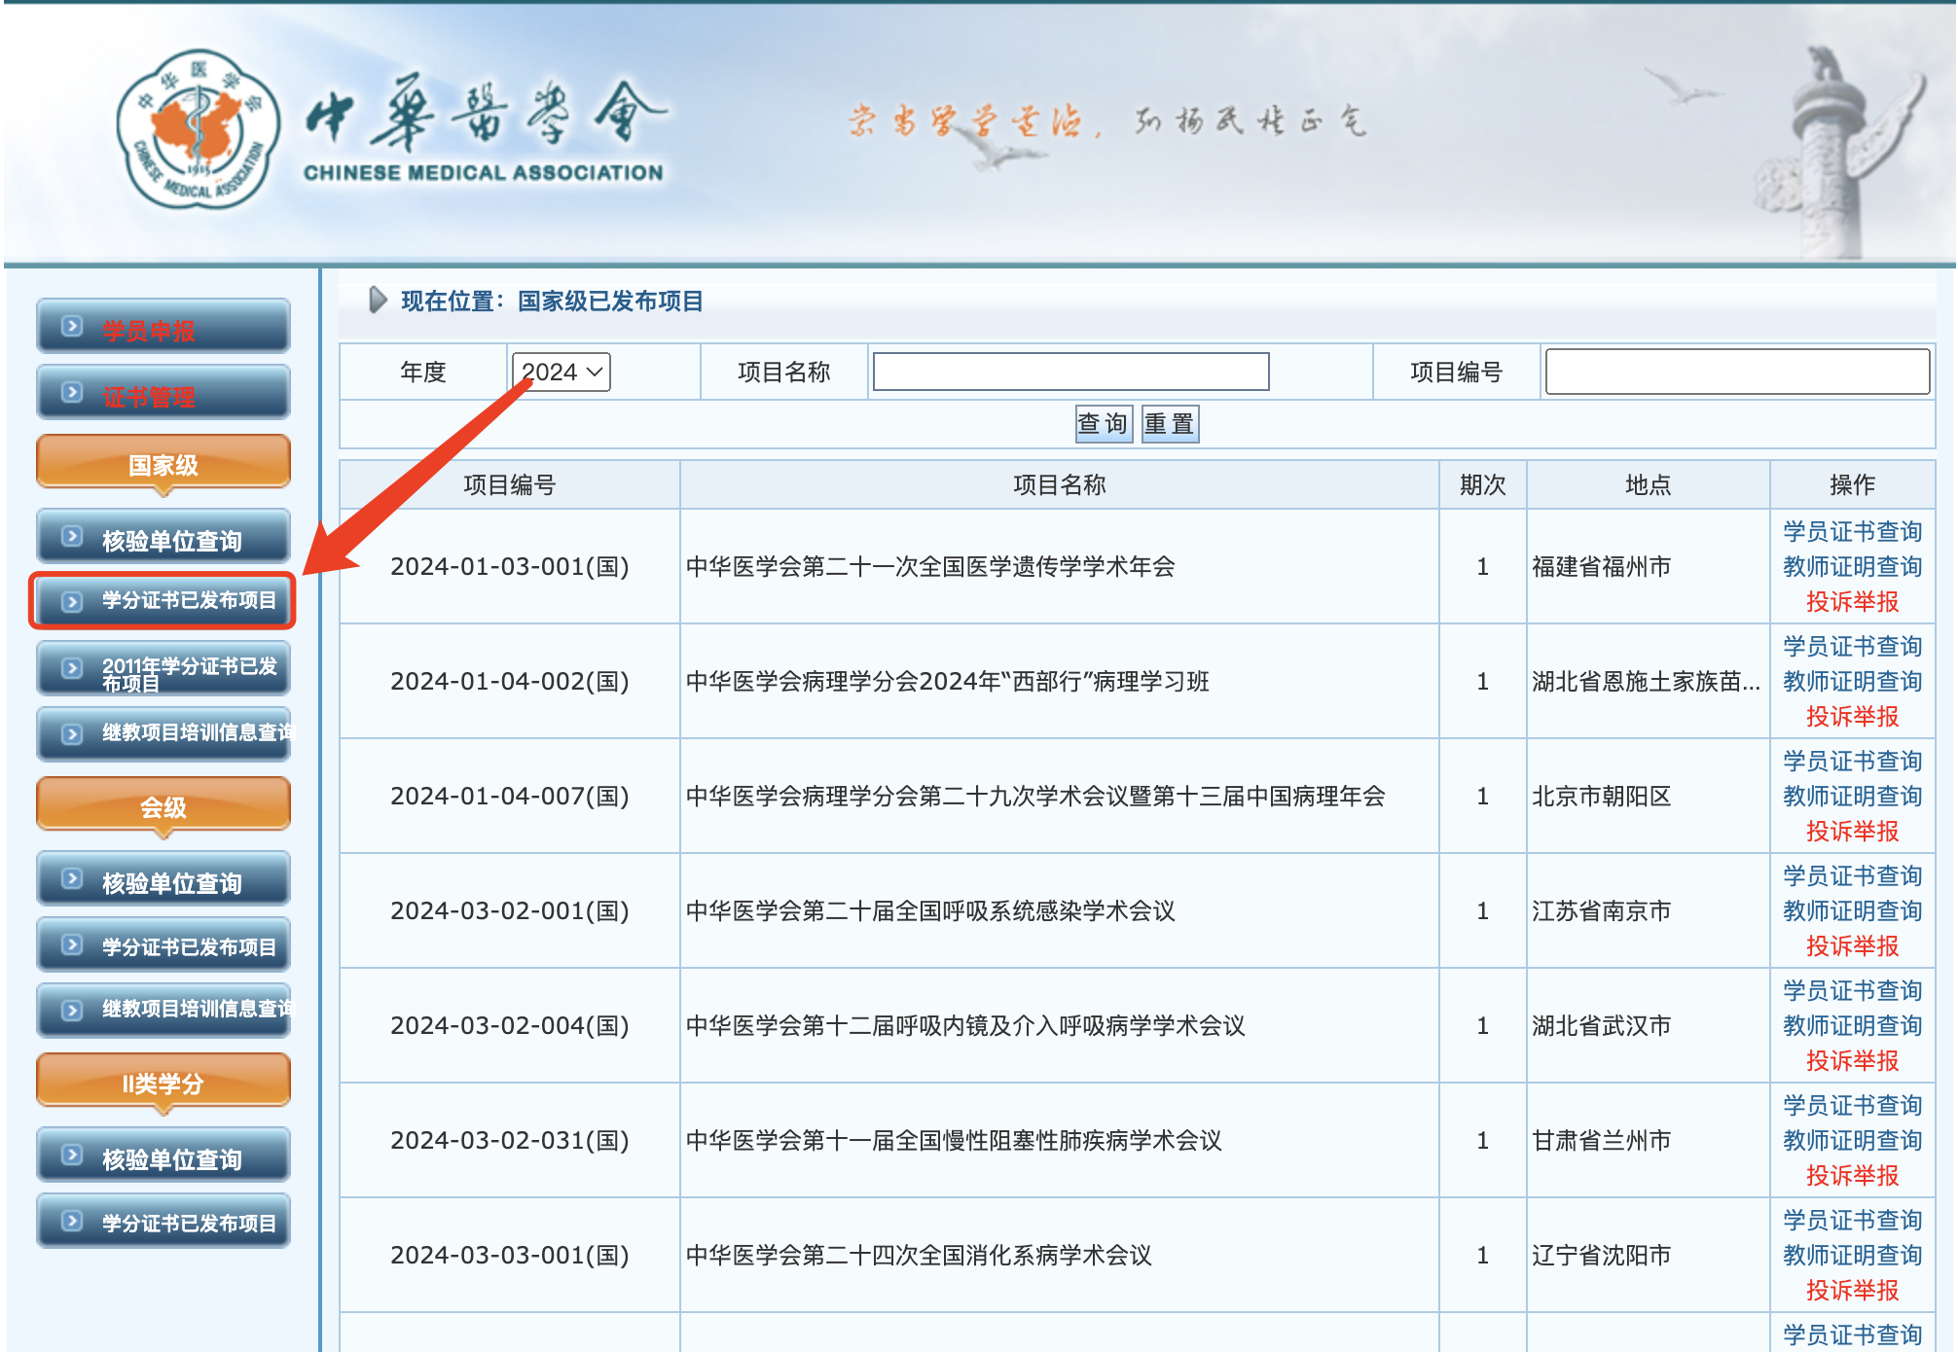Open 学员证书查询 for 2024-03-02-004
The image size is (1958, 1352).
1852,991
